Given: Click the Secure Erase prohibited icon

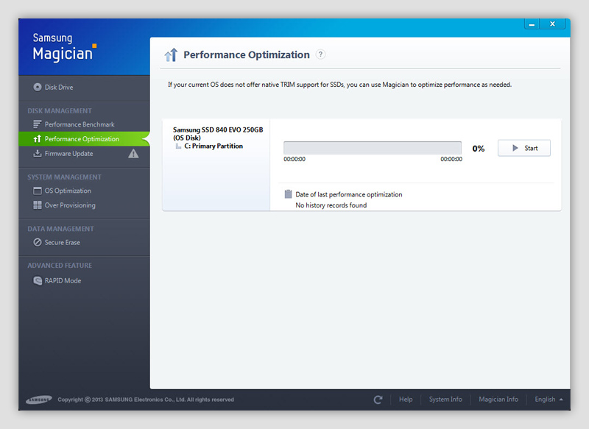Looking at the screenshot, I should [38, 242].
